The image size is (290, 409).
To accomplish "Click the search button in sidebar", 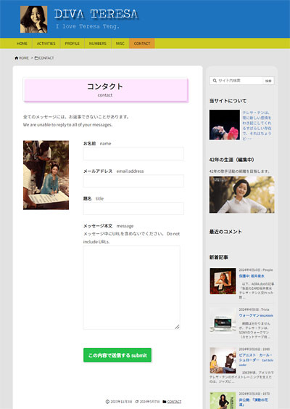I will point(268,81).
